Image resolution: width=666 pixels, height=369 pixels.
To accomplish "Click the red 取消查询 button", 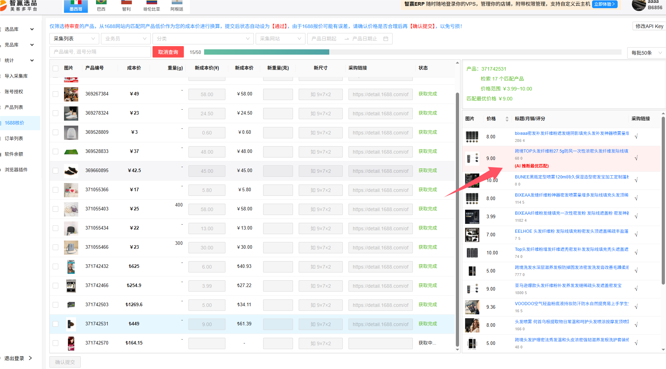I will pos(168,52).
